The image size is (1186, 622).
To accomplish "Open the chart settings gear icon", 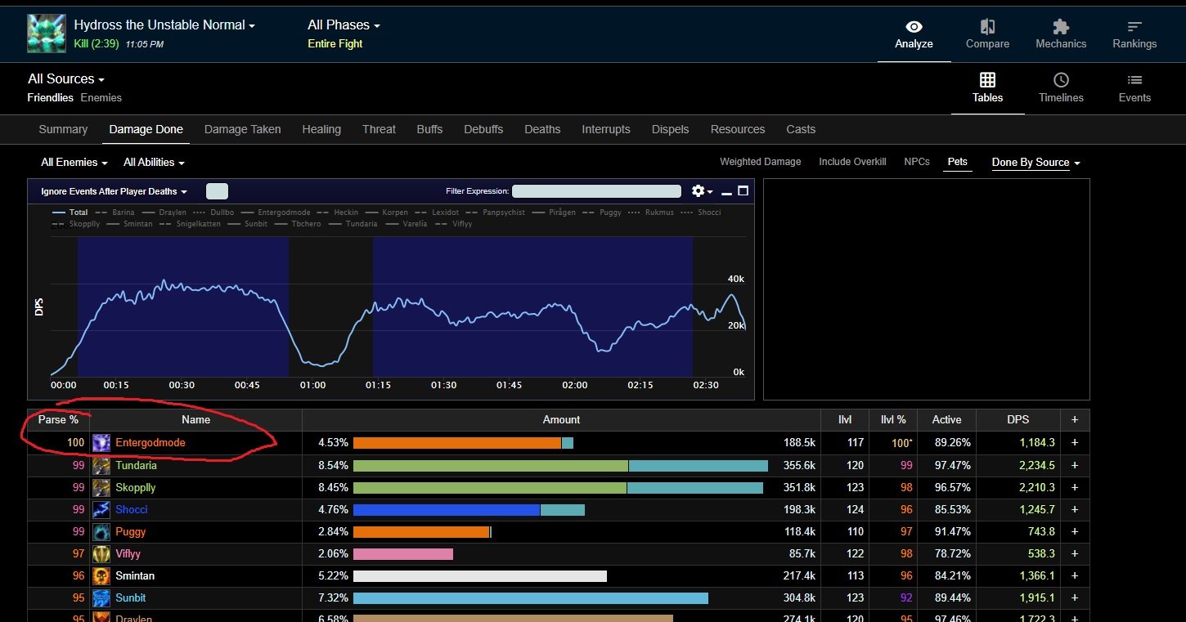I will pyautogui.click(x=699, y=191).
